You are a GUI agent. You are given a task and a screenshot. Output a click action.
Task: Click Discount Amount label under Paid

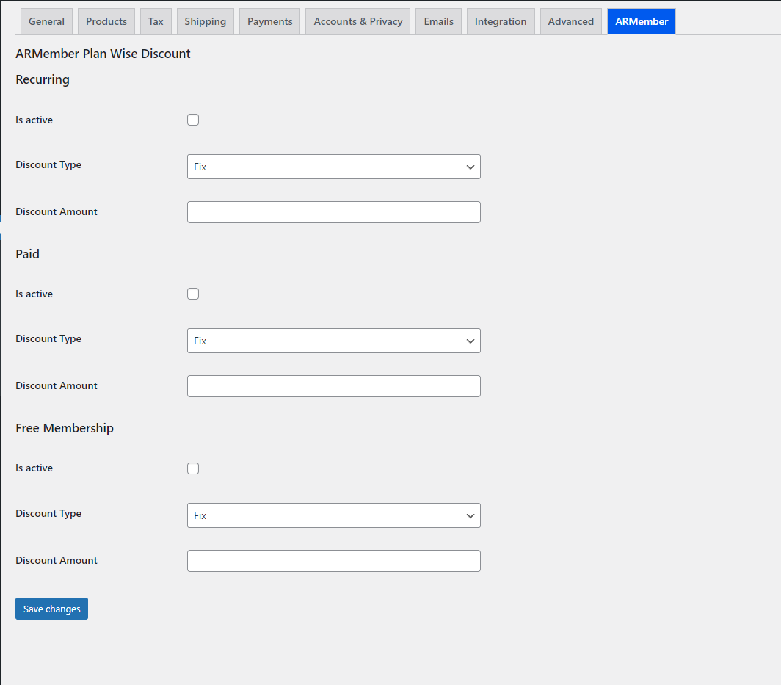(x=57, y=385)
